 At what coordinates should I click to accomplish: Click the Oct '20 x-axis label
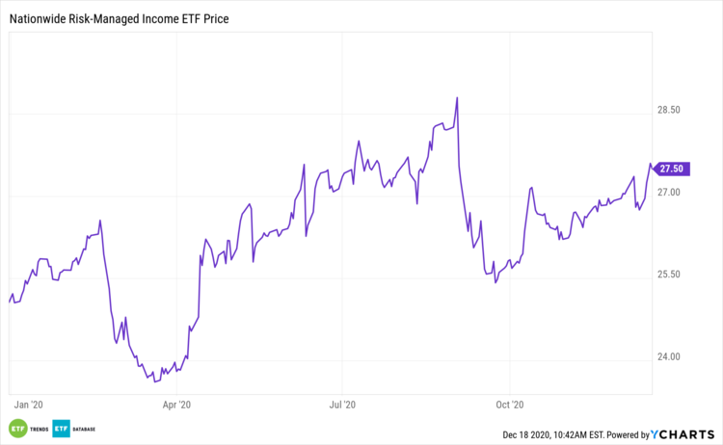tap(508, 406)
